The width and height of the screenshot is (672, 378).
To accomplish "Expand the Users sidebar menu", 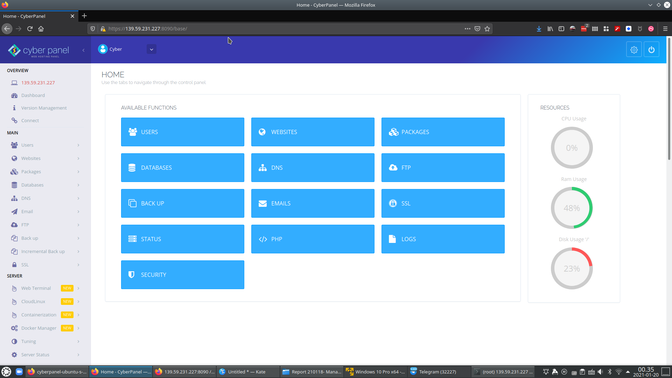I will [x=45, y=145].
